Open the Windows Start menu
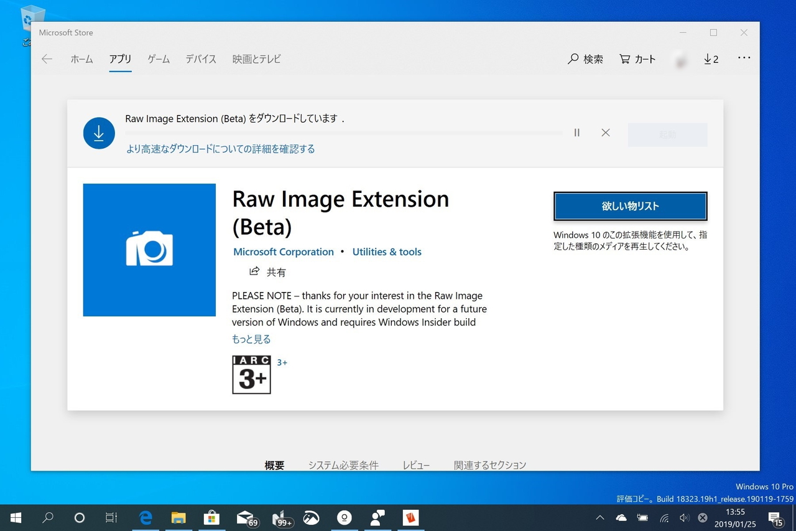Image resolution: width=796 pixels, height=531 pixels. [x=16, y=518]
